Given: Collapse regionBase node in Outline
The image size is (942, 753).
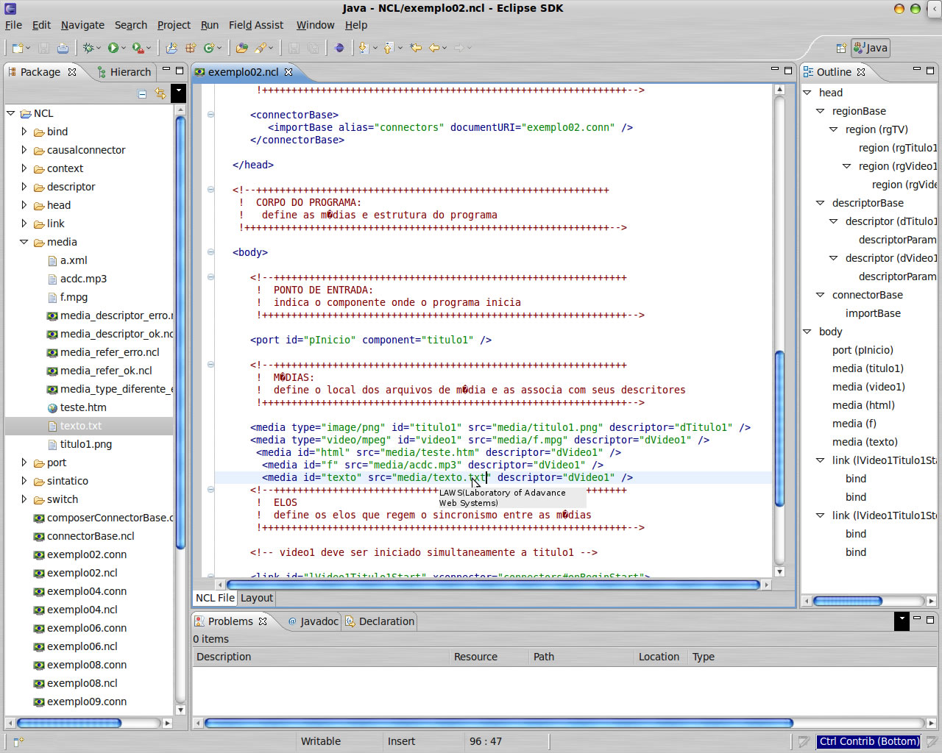Looking at the screenshot, I should 820,111.
